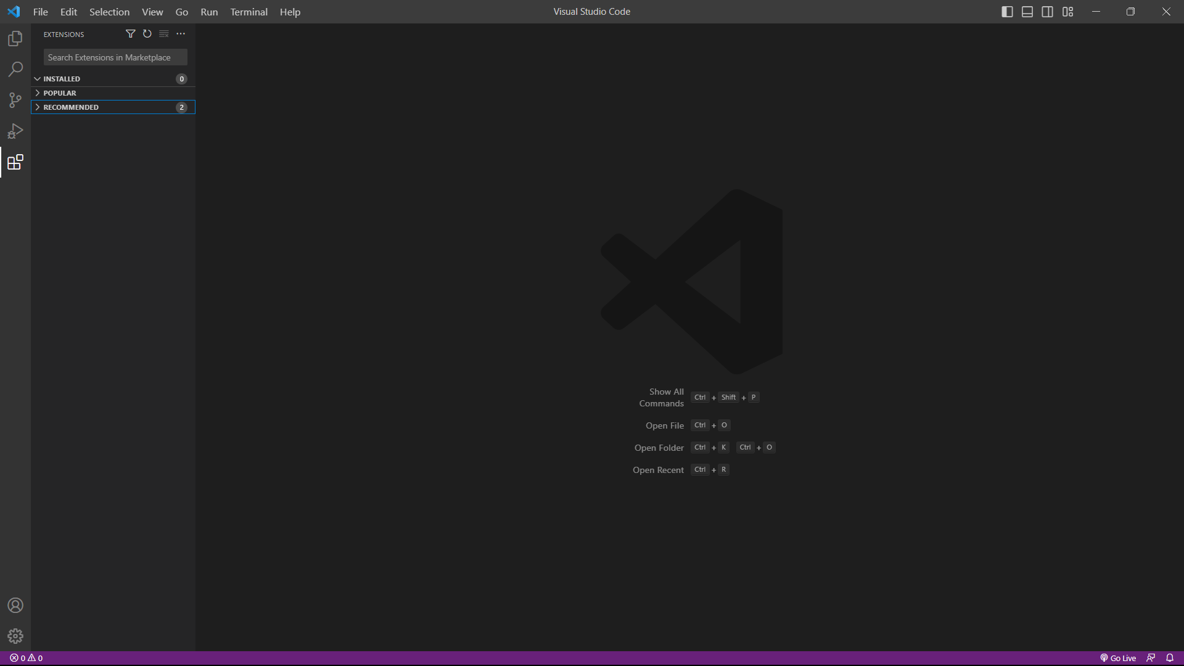Open the View menu
Screen dimensions: 1184x666
[152, 12]
